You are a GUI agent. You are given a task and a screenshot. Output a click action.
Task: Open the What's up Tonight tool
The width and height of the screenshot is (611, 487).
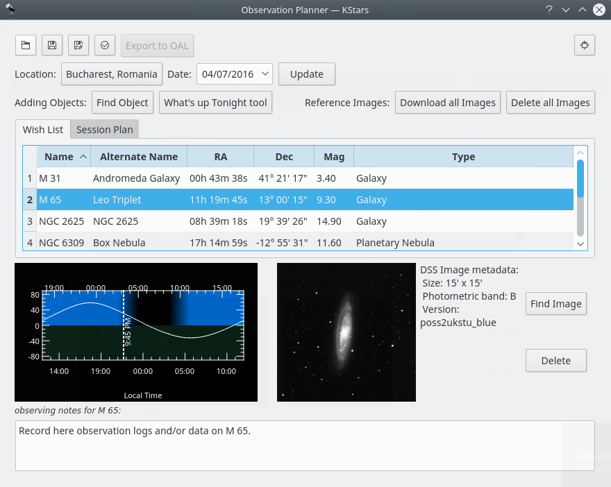coord(215,103)
